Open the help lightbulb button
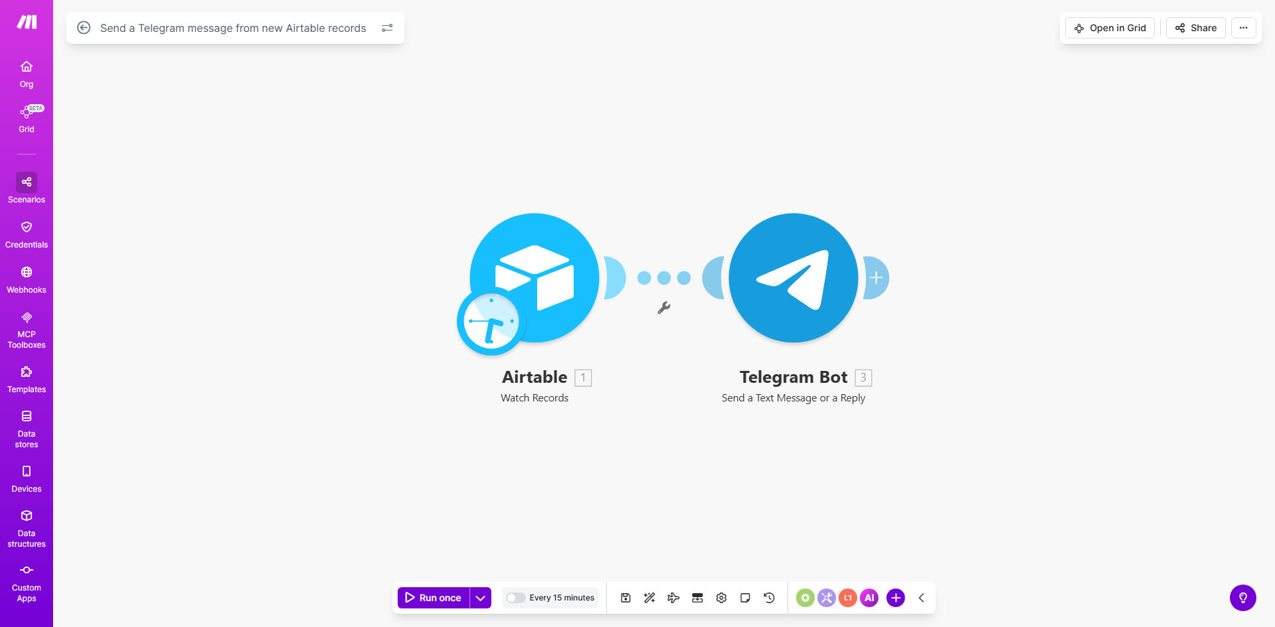Screen dimensions: 1275x627 tap(1243, 598)
